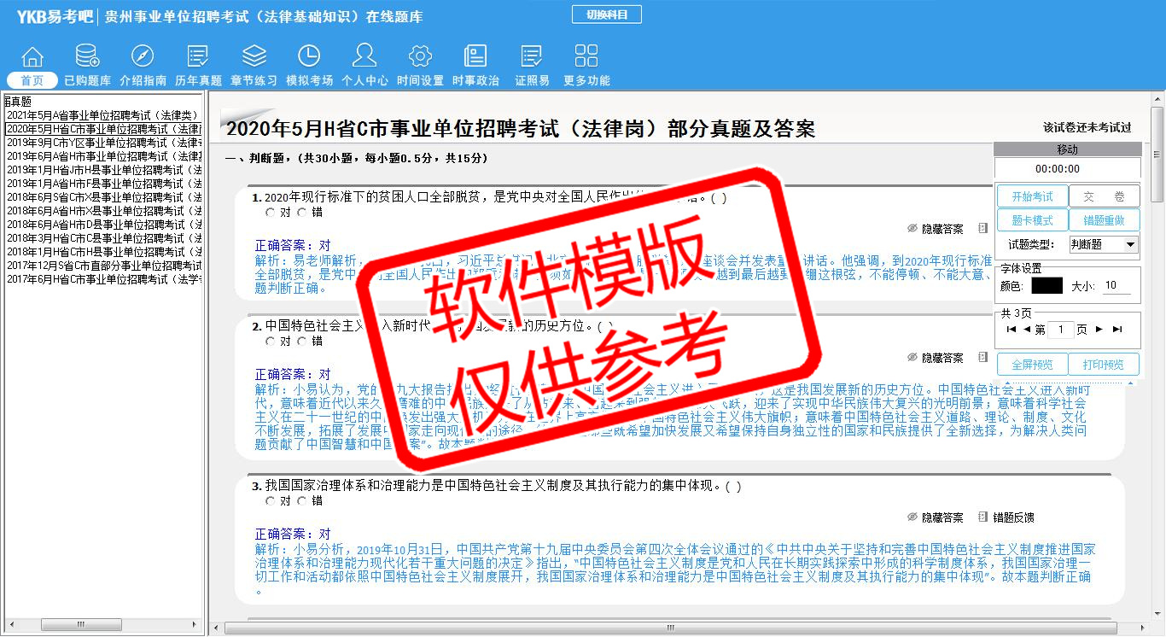This screenshot has width=1166, height=637.
Task: Open the 章节练习 layers icon
Action: click(254, 57)
